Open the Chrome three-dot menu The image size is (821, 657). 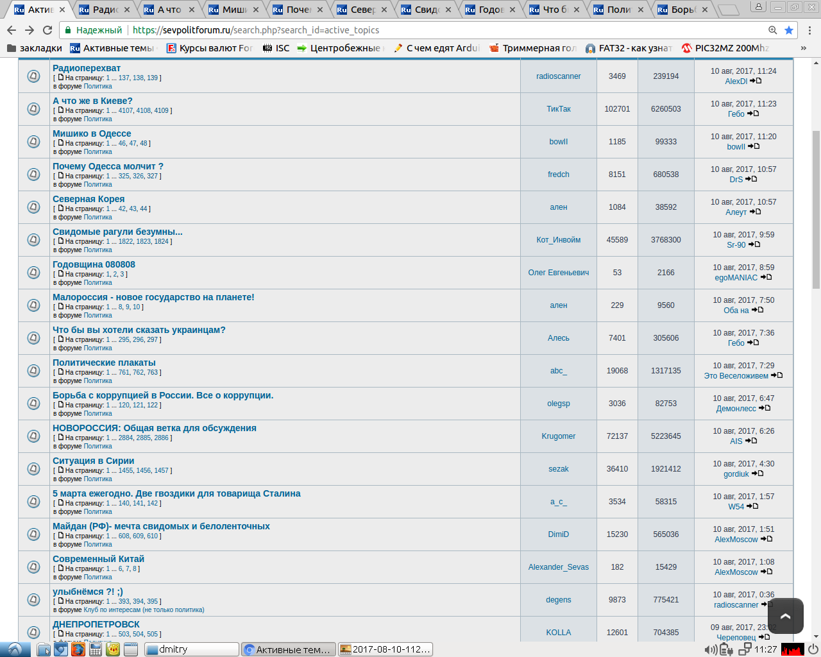810,30
